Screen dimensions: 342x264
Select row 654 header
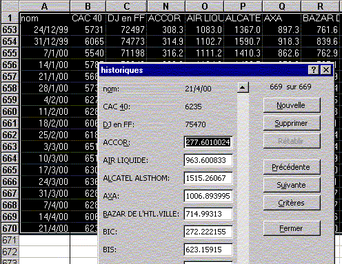[x=10, y=41]
